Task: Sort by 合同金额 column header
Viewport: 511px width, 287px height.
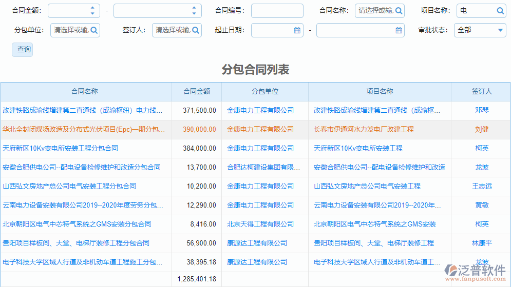Action: [x=197, y=91]
